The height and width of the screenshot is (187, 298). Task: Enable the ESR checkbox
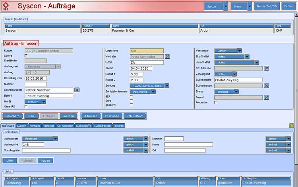[x=131, y=96]
